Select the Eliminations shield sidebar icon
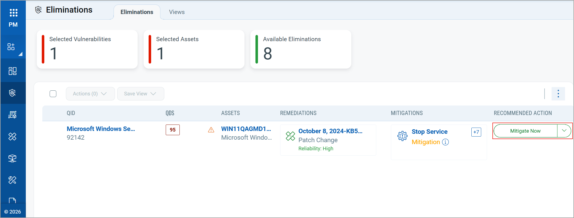 pos(13,93)
